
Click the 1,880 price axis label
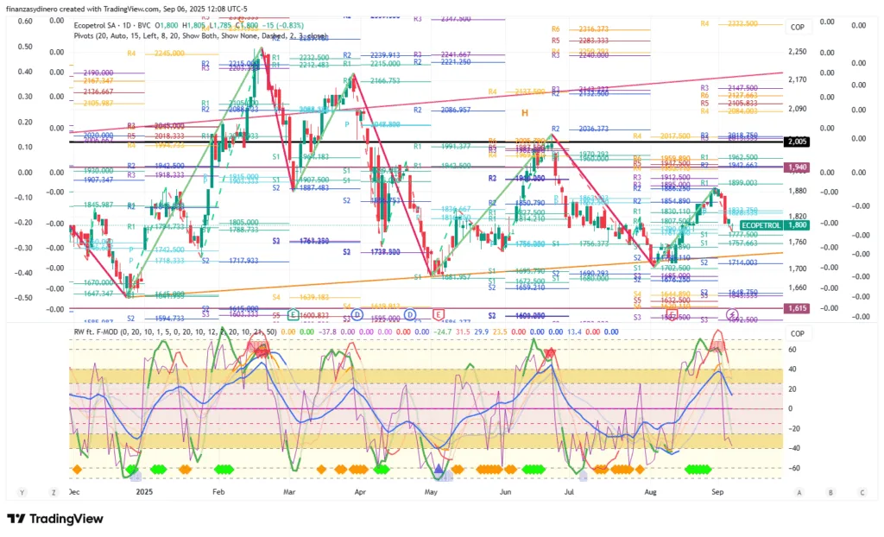797,191
